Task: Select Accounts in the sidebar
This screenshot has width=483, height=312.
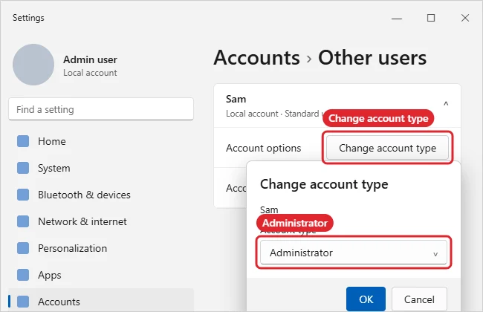Action: tap(101, 301)
